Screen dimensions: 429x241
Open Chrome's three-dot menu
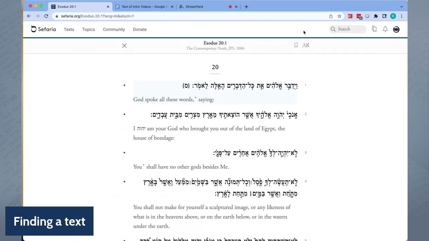point(402,16)
